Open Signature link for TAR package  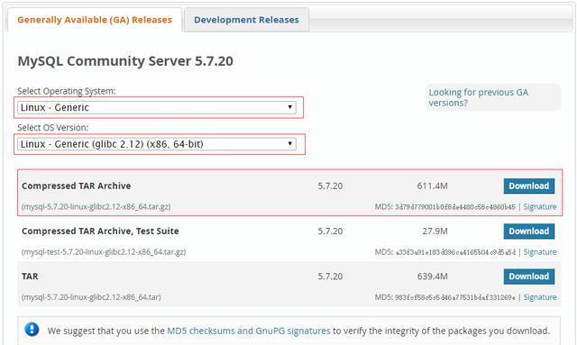coord(540,297)
